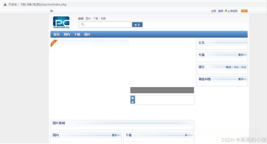
Task: Click the blue 争议 label
Action: click(x=133, y=100)
